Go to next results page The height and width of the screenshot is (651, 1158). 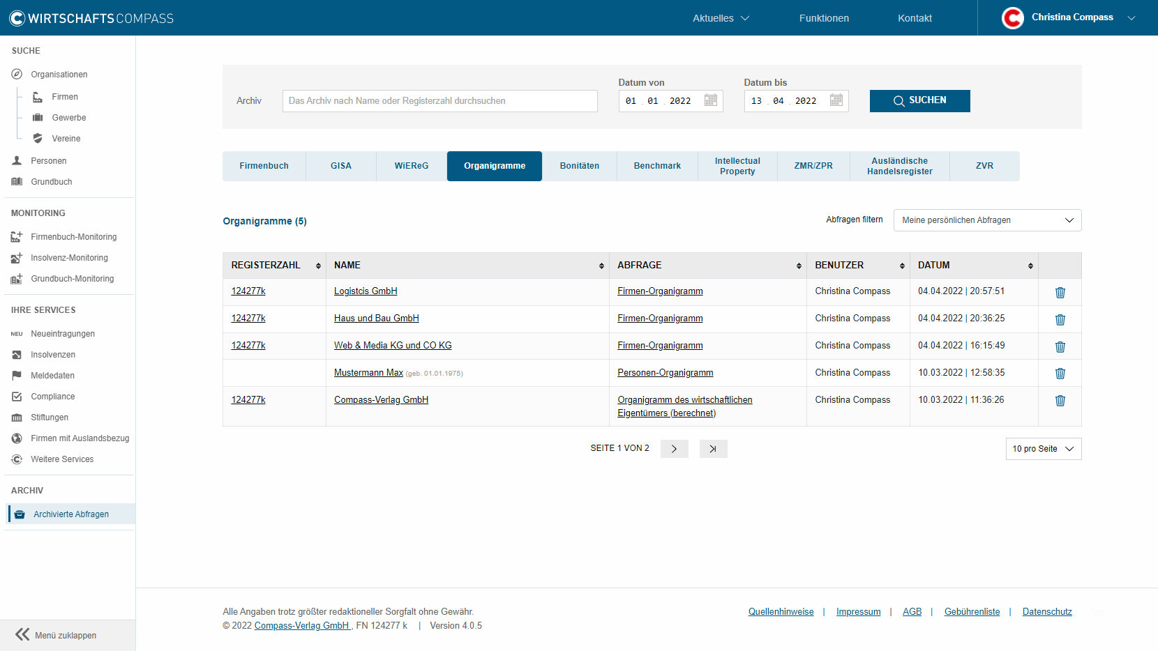coord(674,449)
